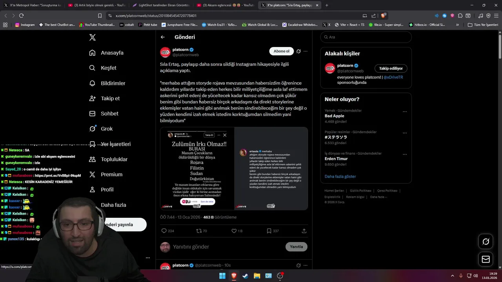502x282 pixels.
Task: Open a new browser tab
Action: [x=327, y=5]
